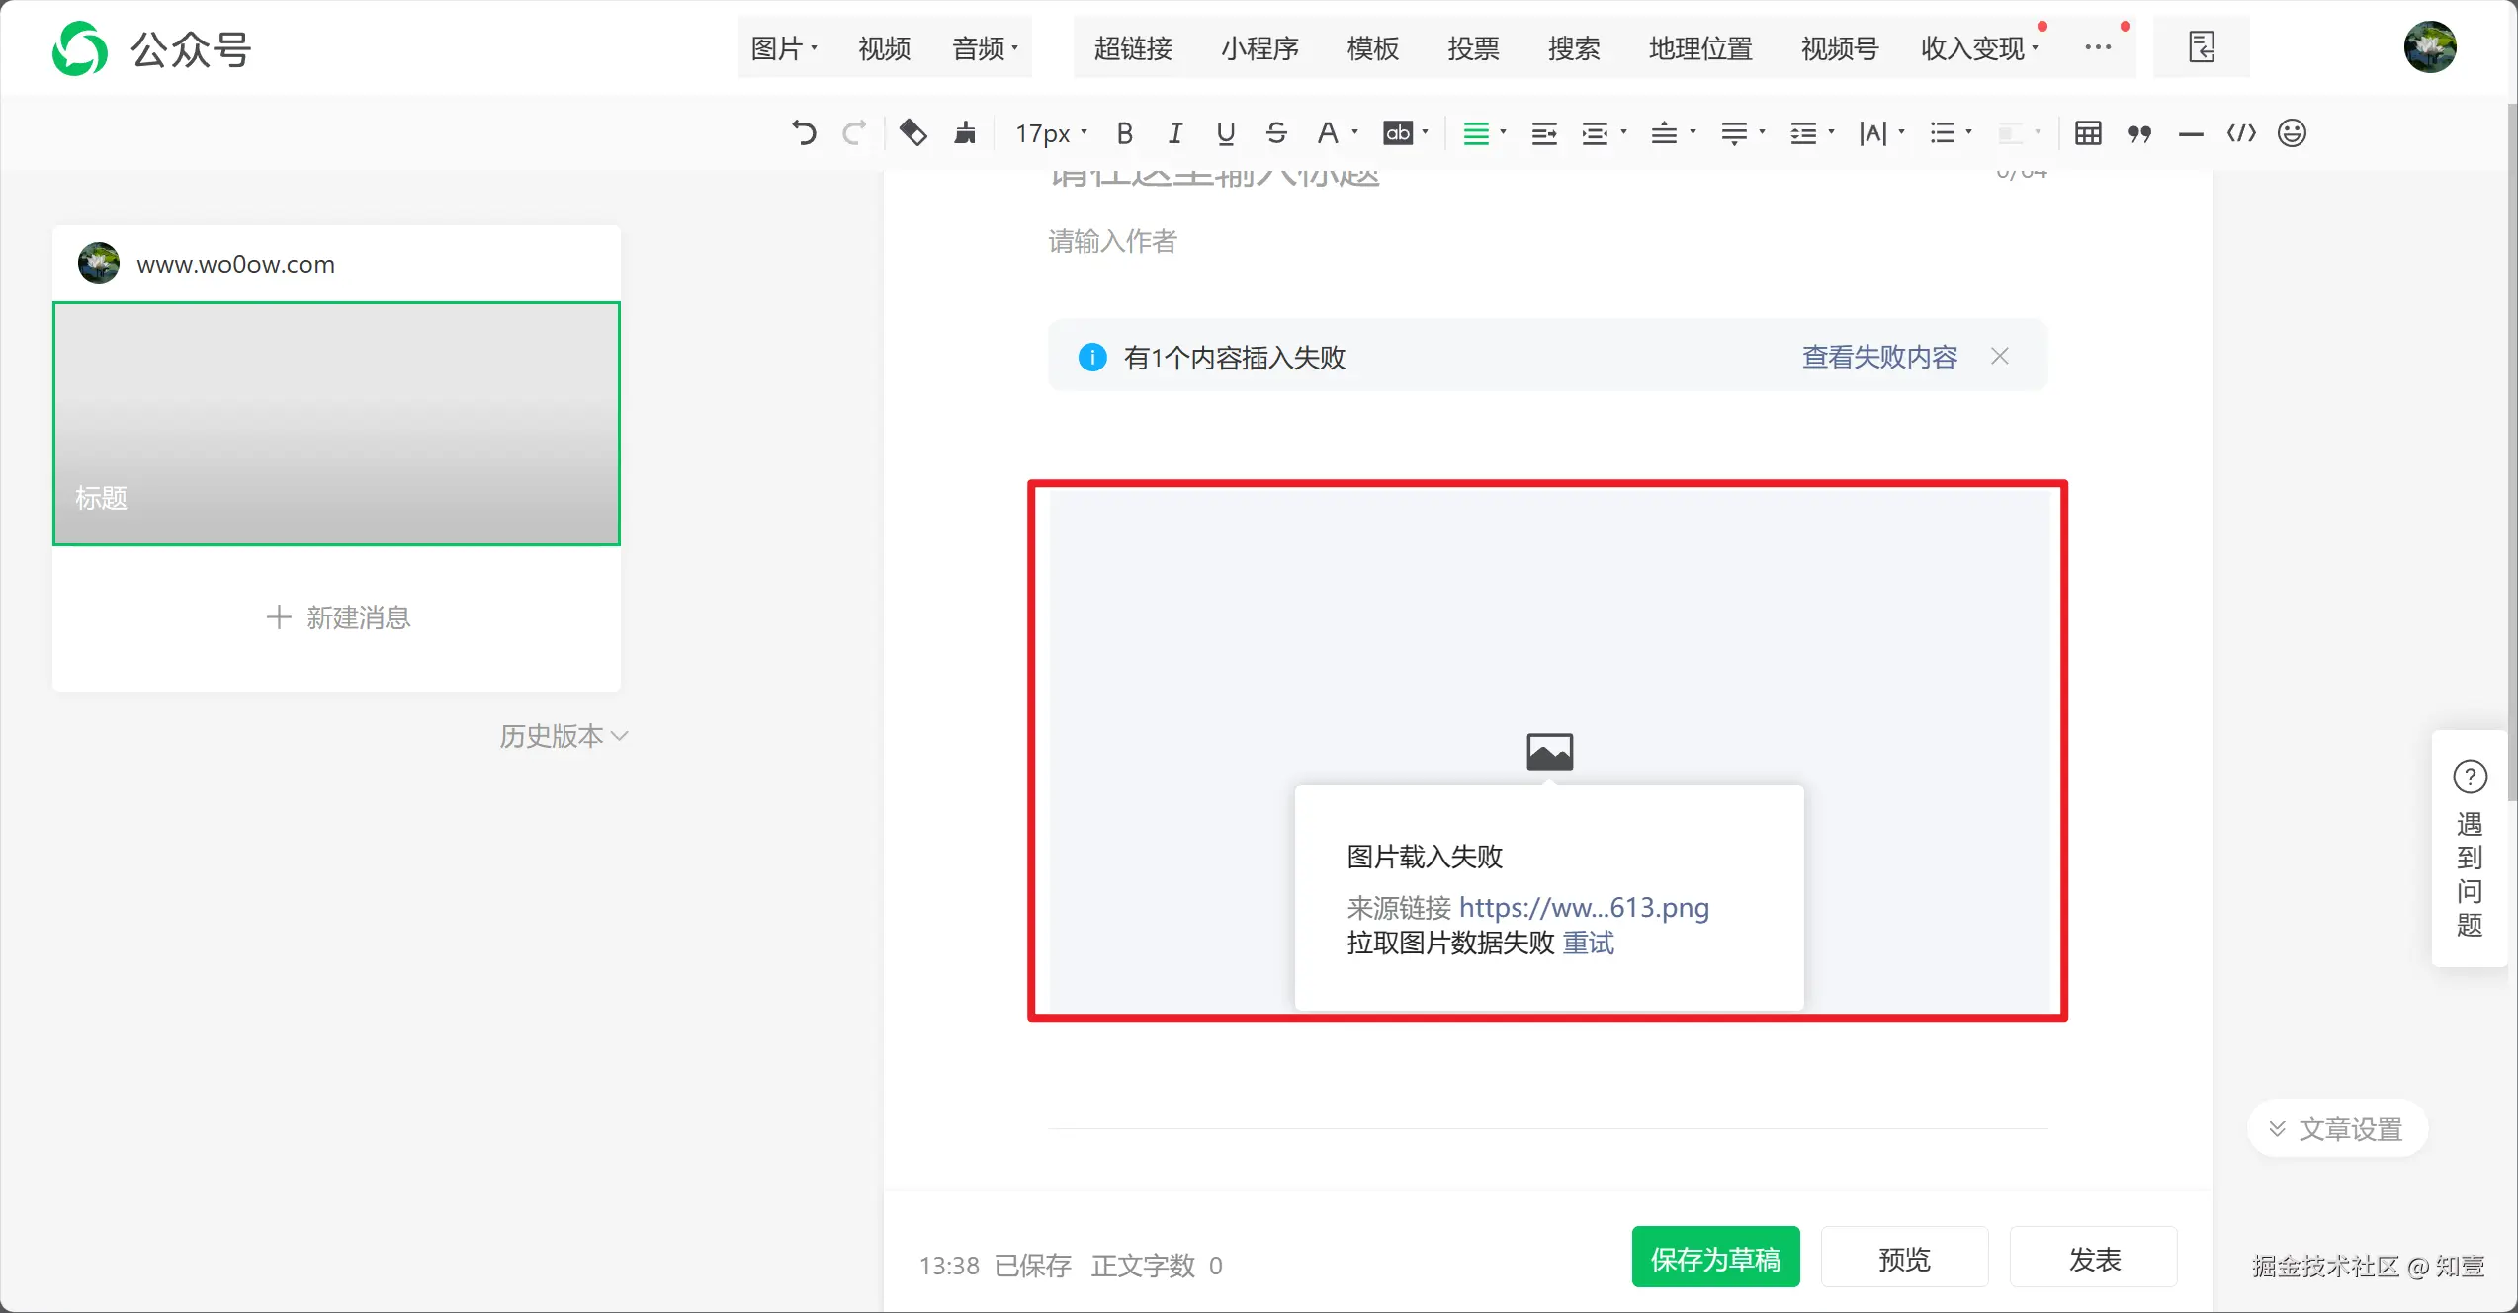Click the 保存为草稿 button
The image size is (2518, 1313).
(1715, 1259)
